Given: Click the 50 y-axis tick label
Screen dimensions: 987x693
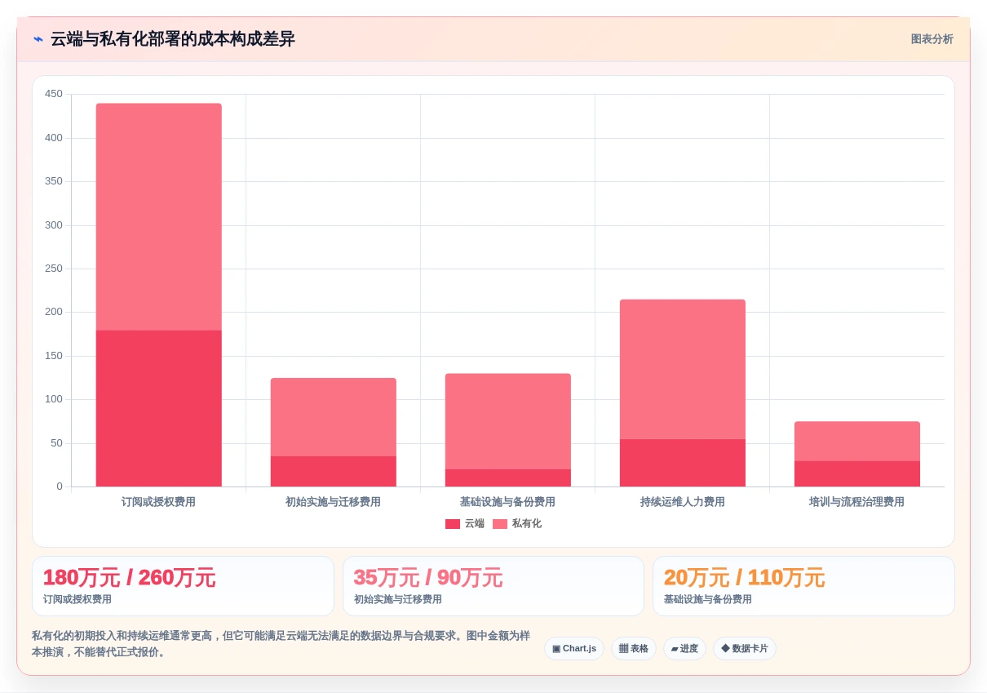Looking at the screenshot, I should pyautogui.click(x=56, y=443).
